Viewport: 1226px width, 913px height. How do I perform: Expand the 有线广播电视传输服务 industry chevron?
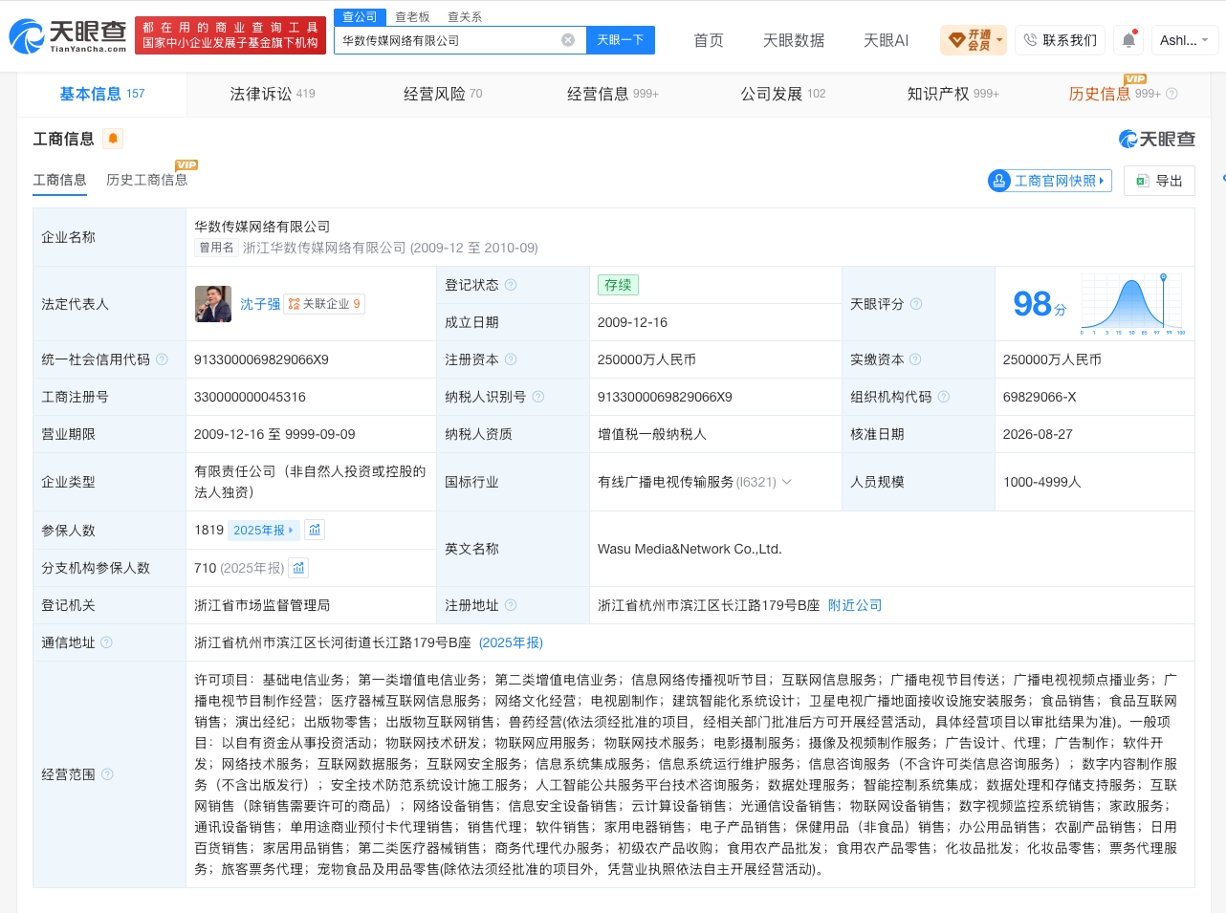point(787,482)
